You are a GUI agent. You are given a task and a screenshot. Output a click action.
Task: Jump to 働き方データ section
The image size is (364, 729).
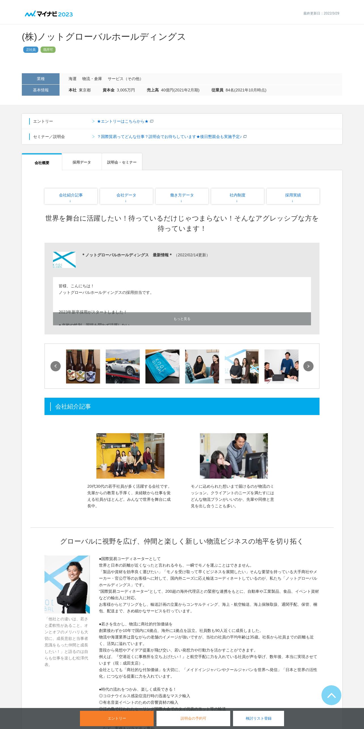[x=182, y=196]
